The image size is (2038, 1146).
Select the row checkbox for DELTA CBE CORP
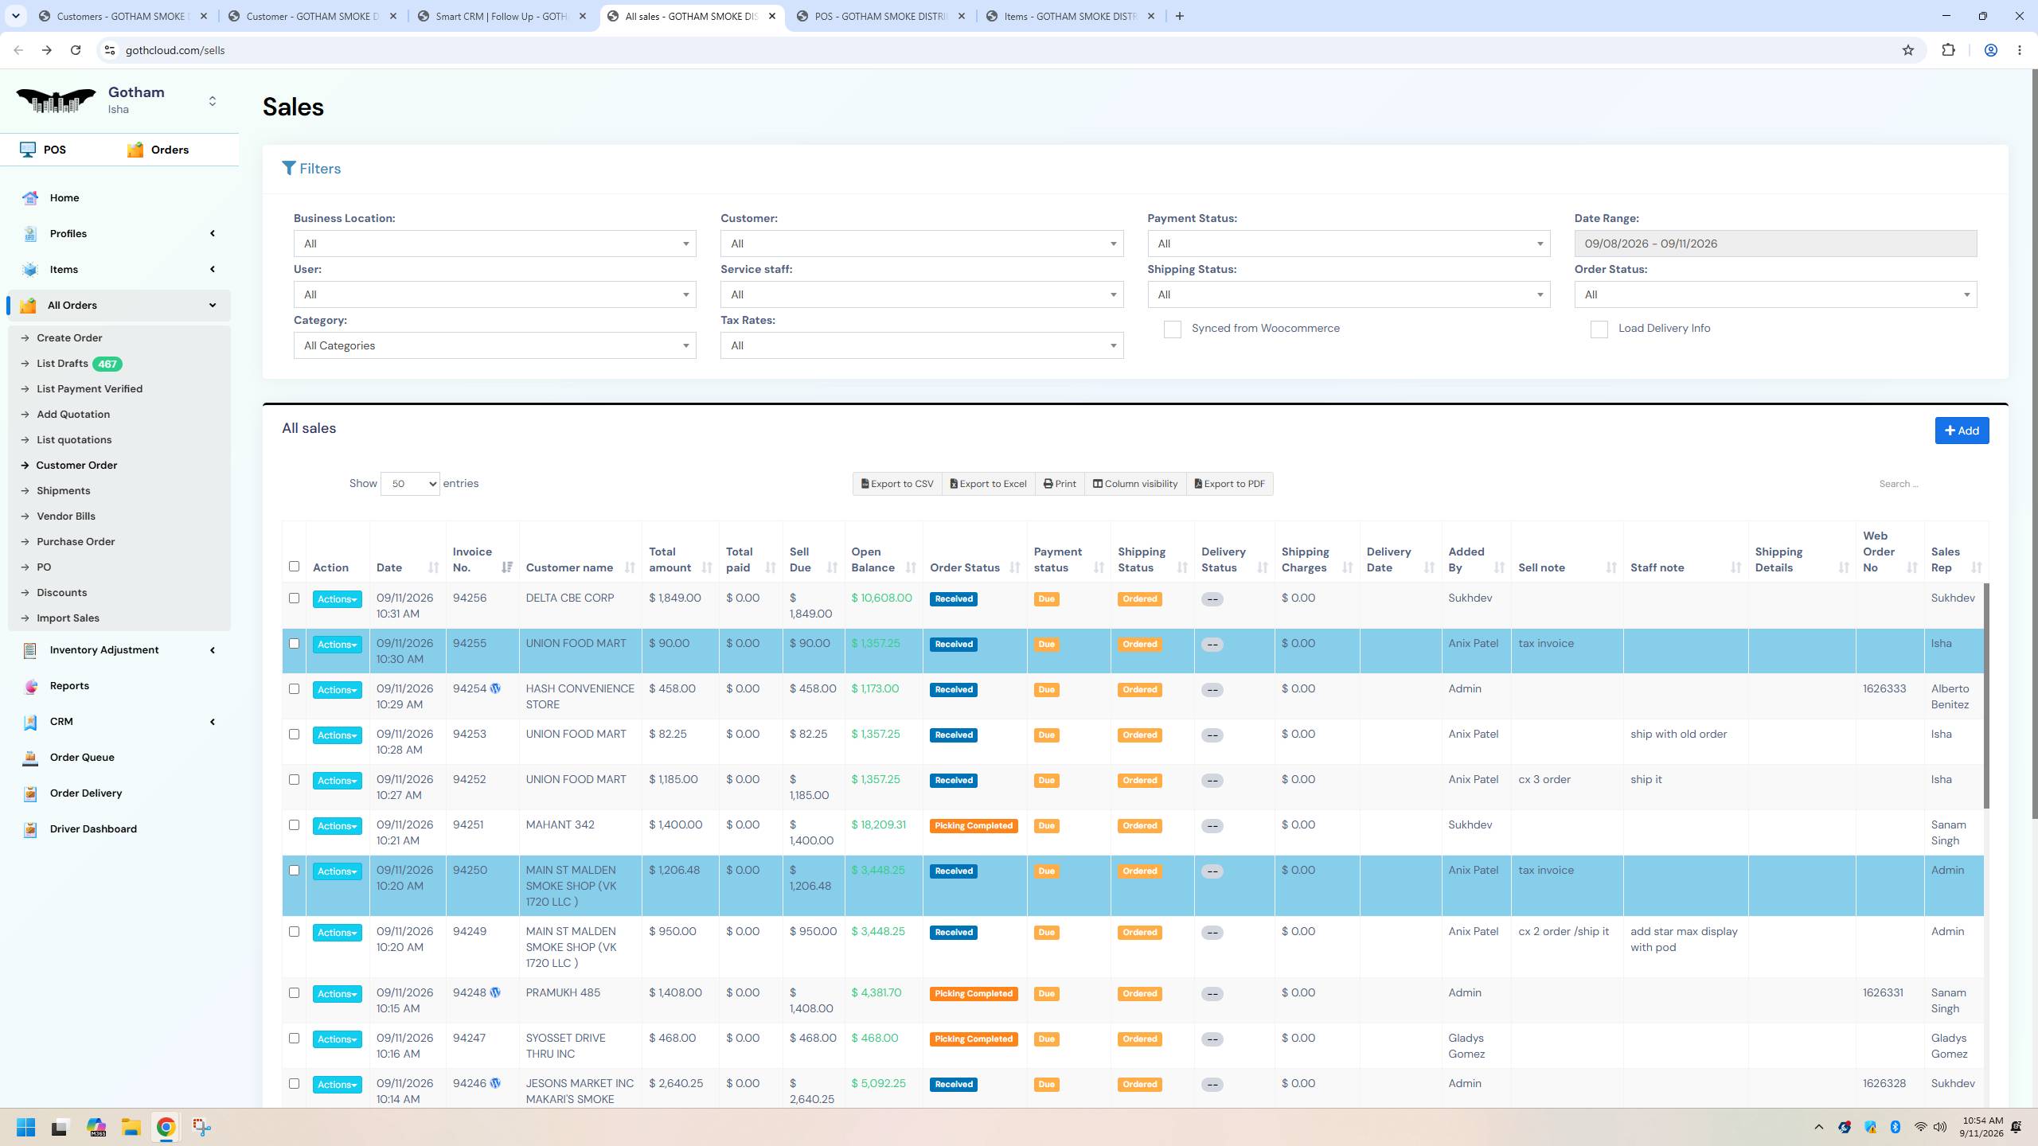pyautogui.click(x=294, y=598)
